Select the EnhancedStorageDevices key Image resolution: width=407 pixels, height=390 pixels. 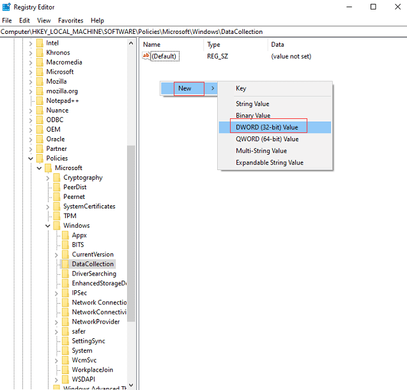coord(99,283)
